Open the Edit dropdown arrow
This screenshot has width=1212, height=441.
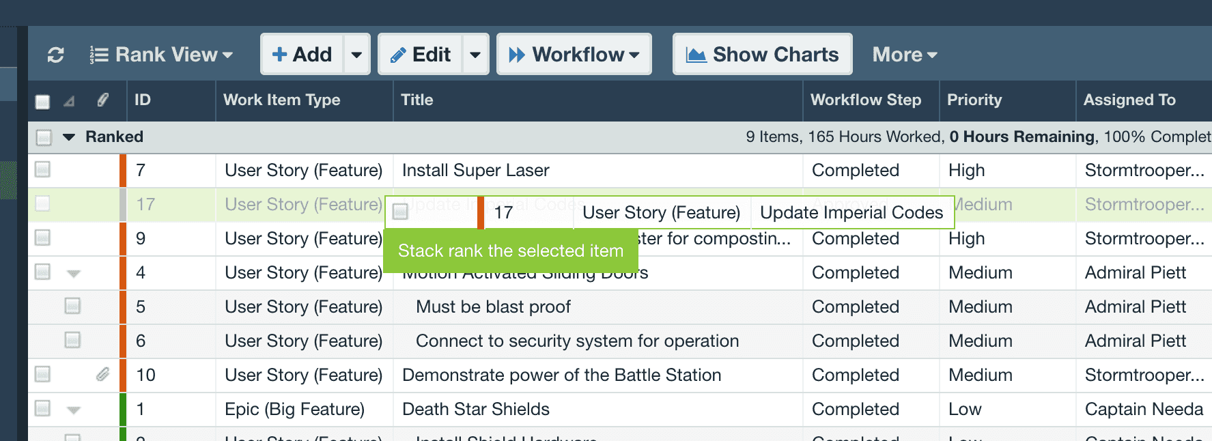pyautogui.click(x=475, y=54)
